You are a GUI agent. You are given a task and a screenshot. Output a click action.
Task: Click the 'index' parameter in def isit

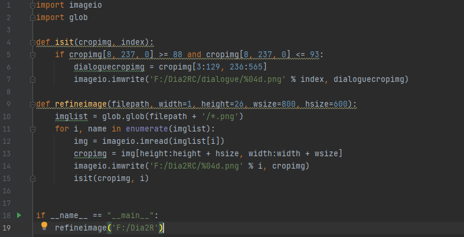pyautogui.click(x=133, y=42)
